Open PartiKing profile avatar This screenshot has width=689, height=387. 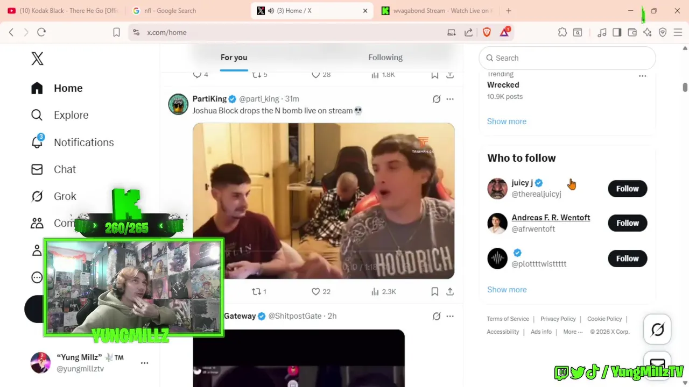coord(178,104)
